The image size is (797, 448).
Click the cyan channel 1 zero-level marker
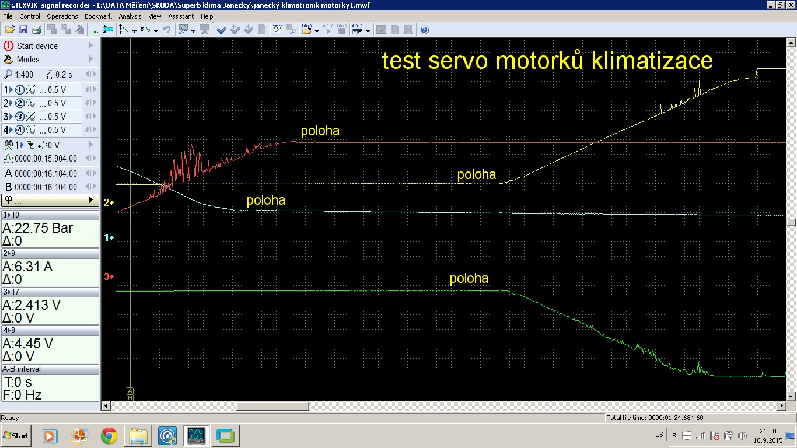[x=109, y=237]
